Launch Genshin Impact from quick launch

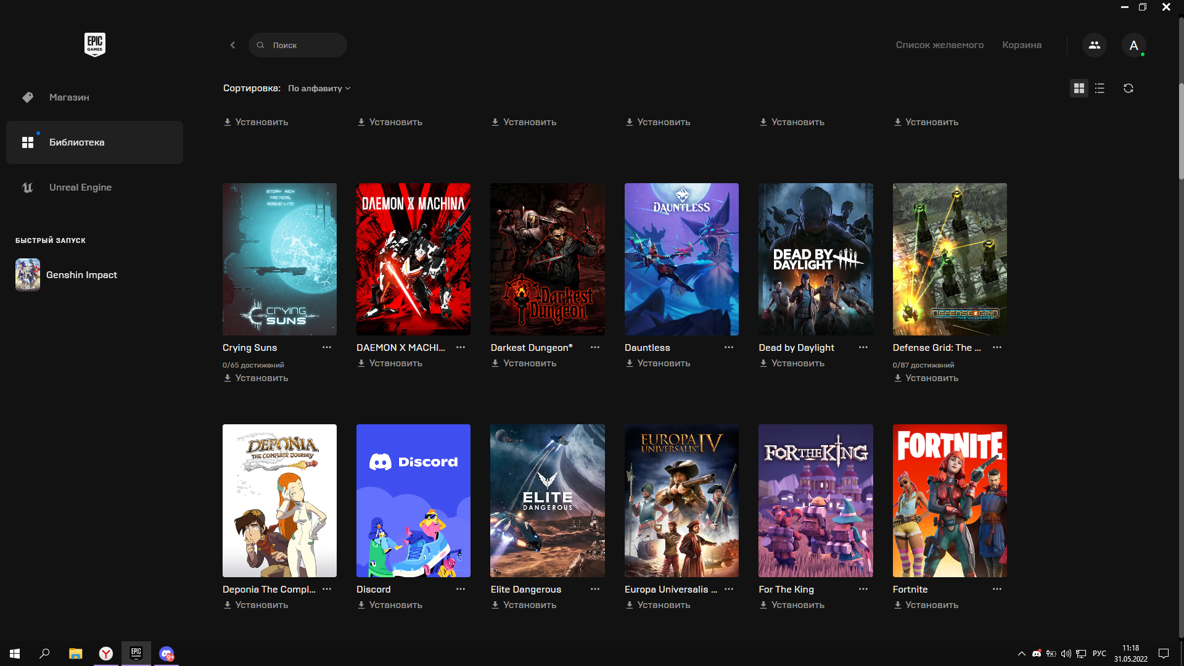tap(67, 275)
